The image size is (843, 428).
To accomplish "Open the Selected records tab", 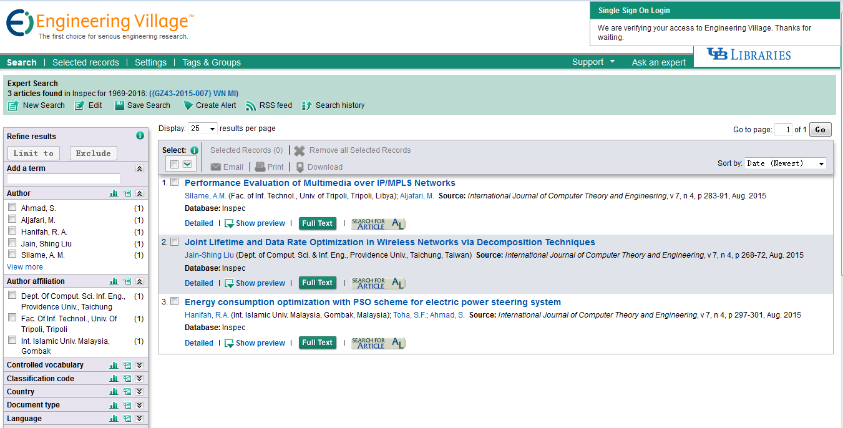I will point(85,62).
